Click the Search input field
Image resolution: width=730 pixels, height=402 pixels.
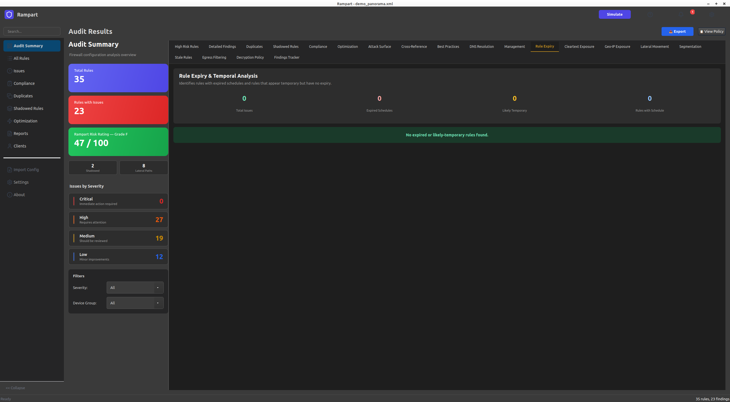click(x=32, y=31)
